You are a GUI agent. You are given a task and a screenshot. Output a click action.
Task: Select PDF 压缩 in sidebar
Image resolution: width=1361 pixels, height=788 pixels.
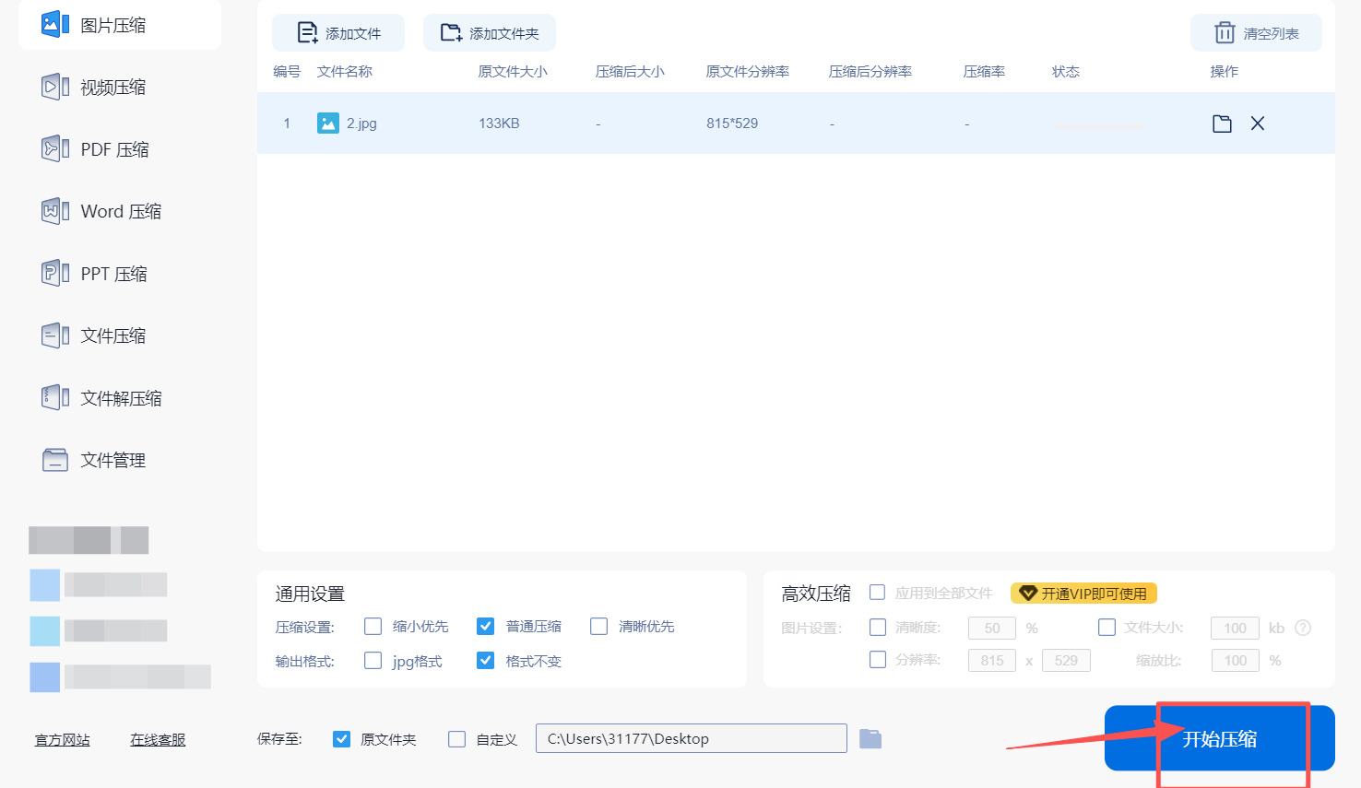tap(113, 149)
